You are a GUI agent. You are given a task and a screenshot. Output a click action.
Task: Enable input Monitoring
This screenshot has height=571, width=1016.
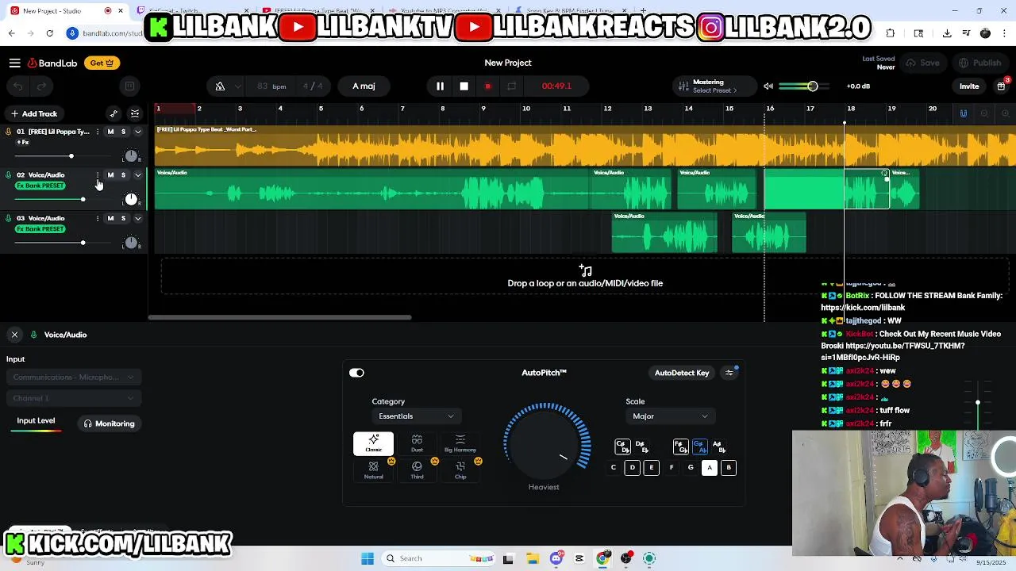[x=110, y=423]
